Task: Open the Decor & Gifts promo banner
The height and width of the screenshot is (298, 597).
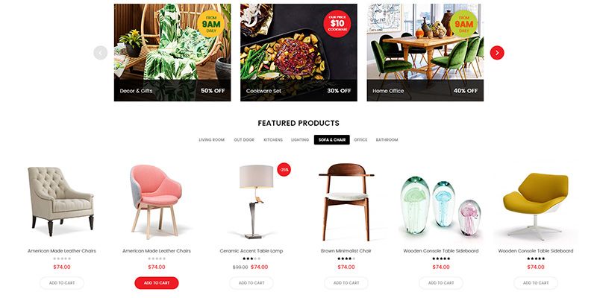Action: [x=172, y=52]
